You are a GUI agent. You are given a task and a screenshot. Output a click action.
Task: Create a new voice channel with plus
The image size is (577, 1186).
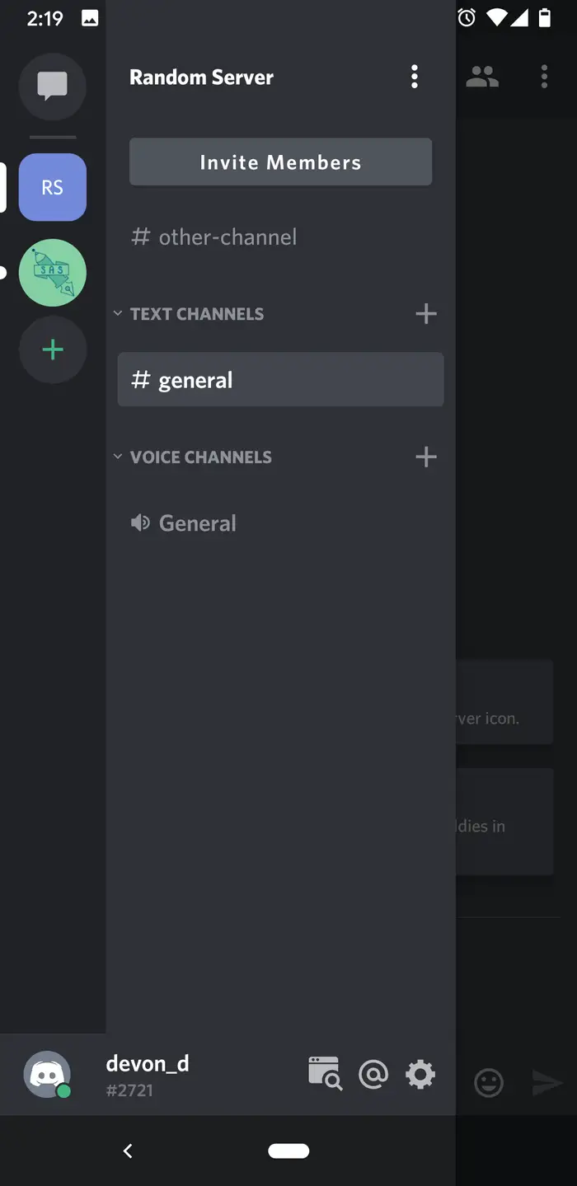[x=426, y=457]
